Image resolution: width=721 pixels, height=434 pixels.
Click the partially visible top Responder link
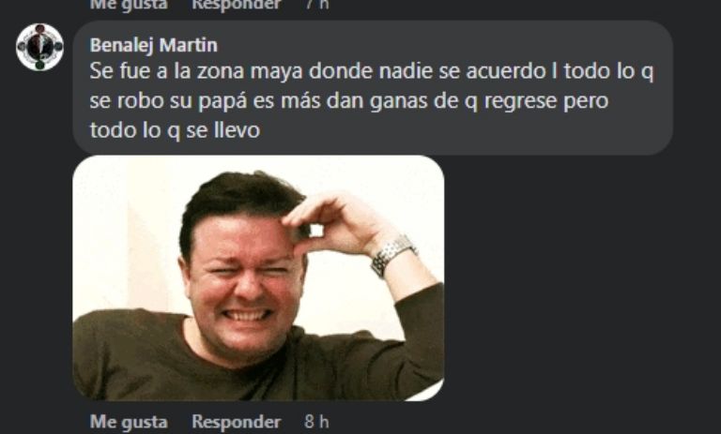[236, 5]
